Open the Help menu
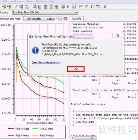Viewport: 138px width, 140px height. 52,1
